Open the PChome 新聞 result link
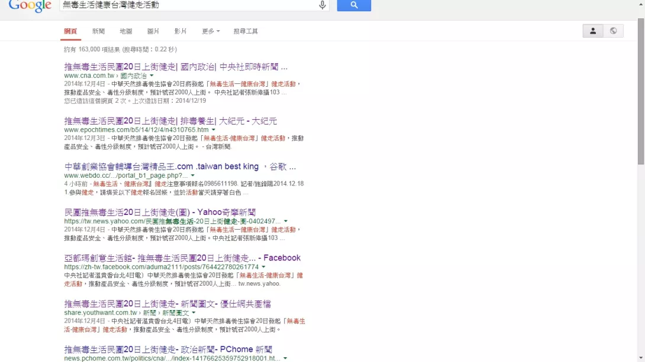Viewport: 645px width, 362px height. [168, 349]
